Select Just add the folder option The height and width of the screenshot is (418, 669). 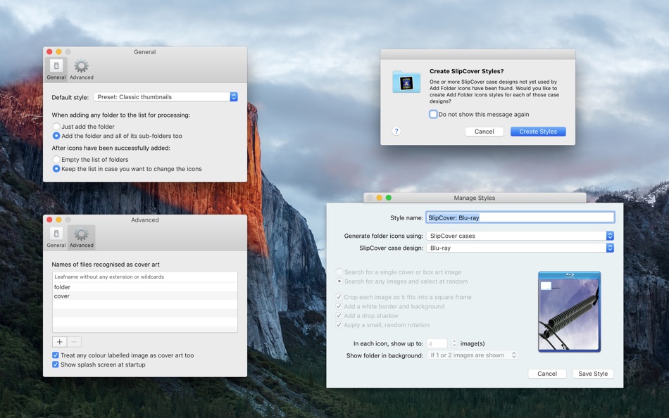click(x=56, y=126)
